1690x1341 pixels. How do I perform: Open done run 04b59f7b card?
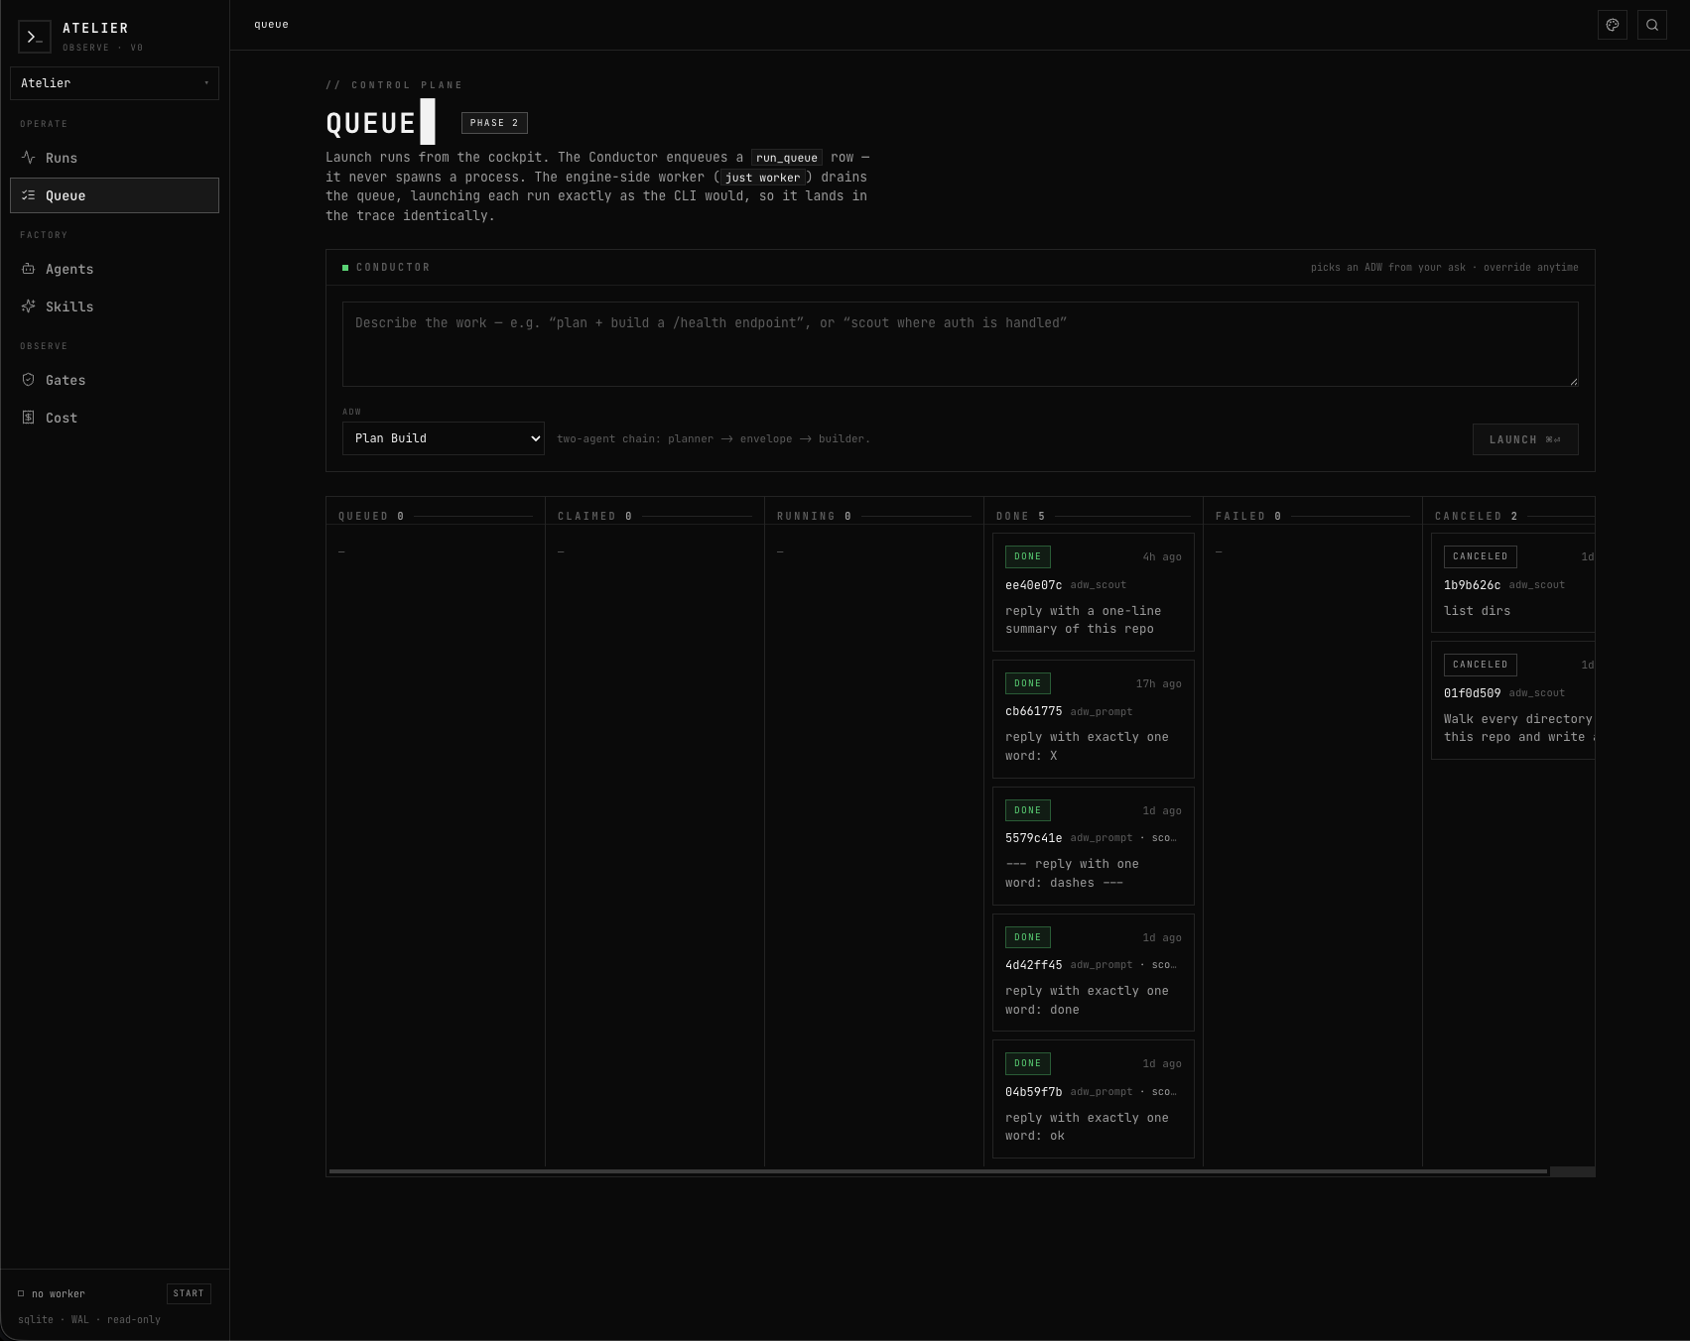click(x=1094, y=1099)
